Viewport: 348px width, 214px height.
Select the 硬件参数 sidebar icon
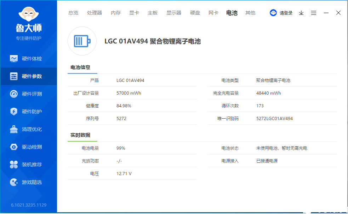pyautogui.click(x=14, y=76)
